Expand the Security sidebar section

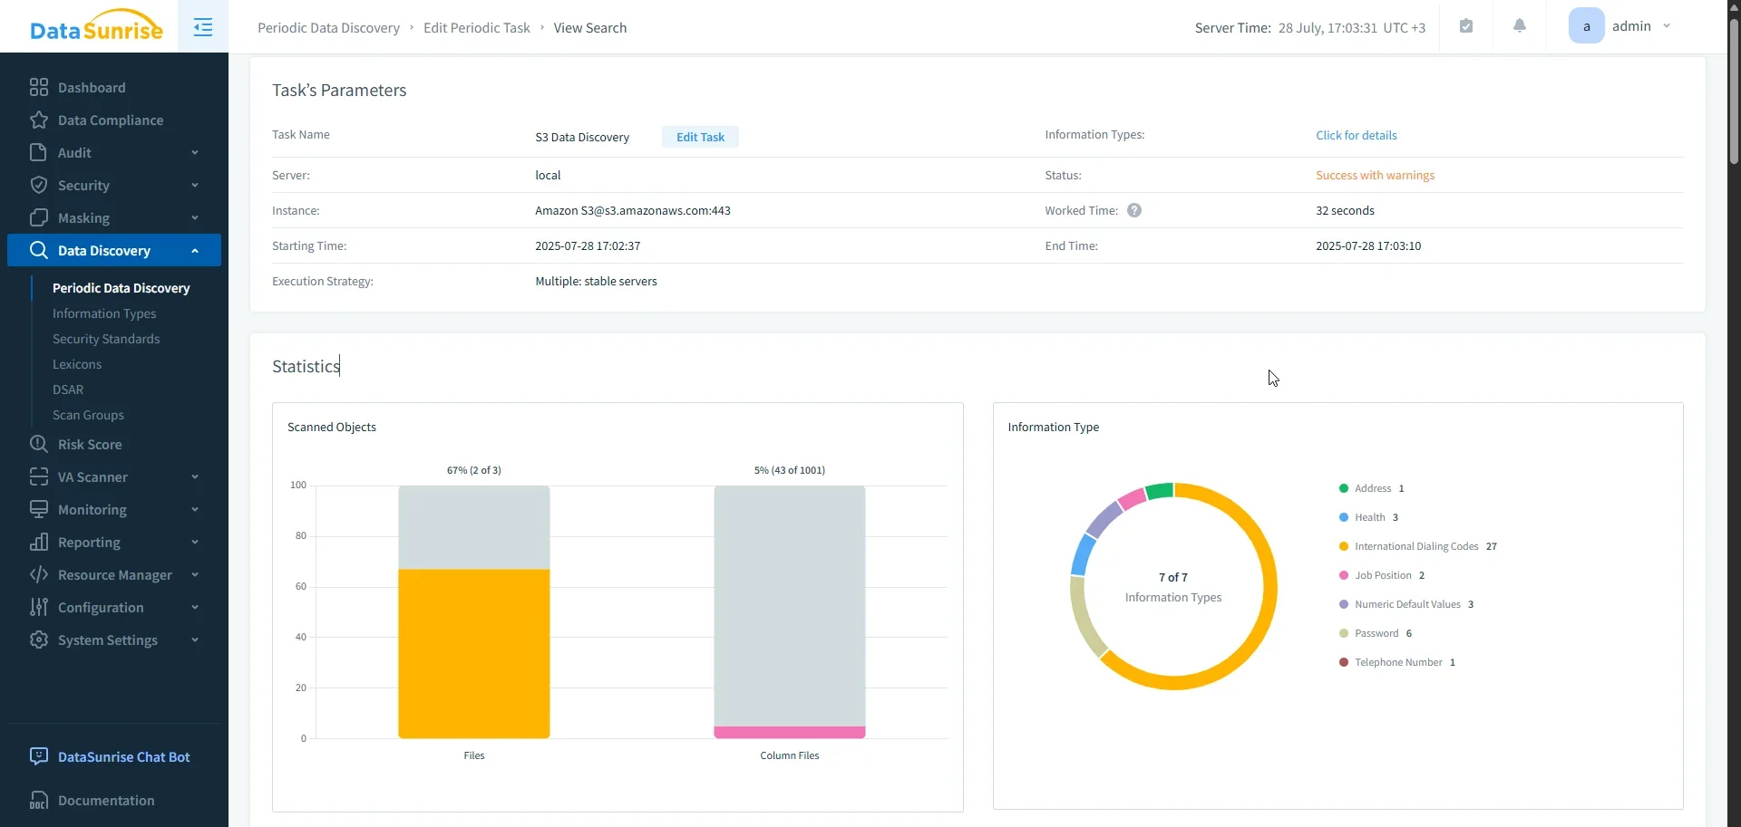[83, 185]
